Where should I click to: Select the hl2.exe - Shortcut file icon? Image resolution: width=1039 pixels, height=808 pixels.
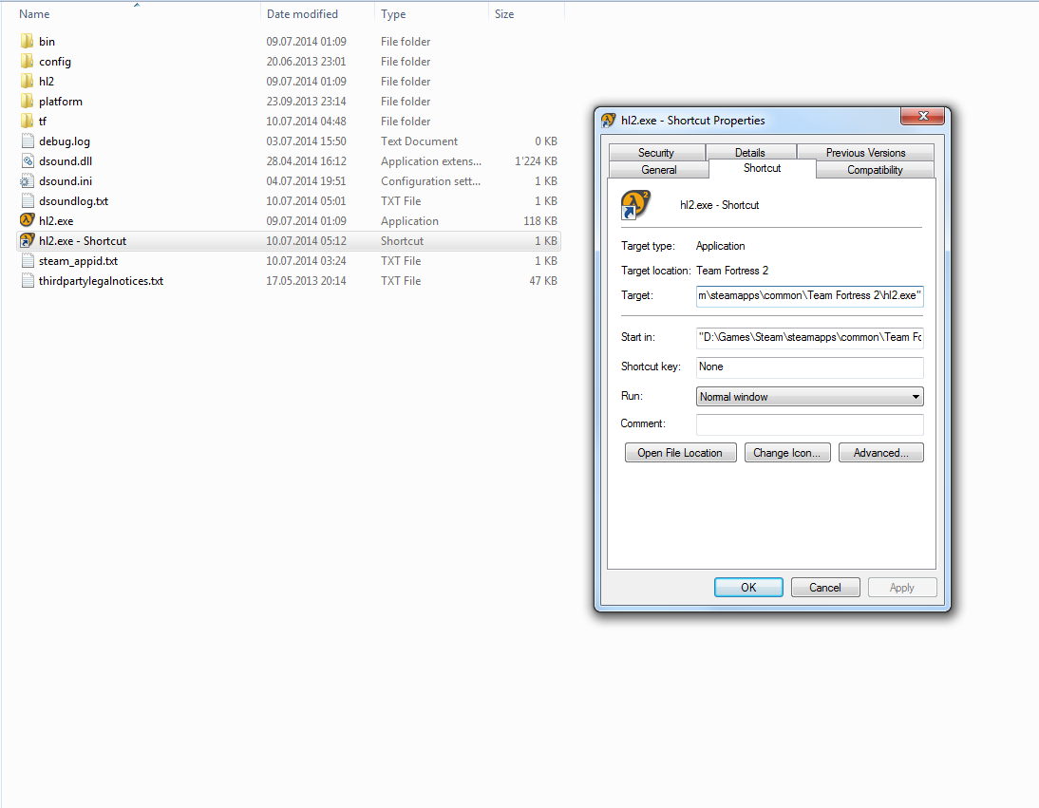point(28,240)
